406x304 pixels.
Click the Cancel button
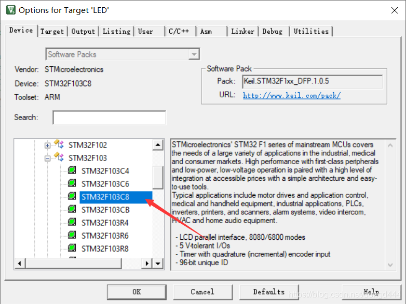pyautogui.click(x=202, y=292)
